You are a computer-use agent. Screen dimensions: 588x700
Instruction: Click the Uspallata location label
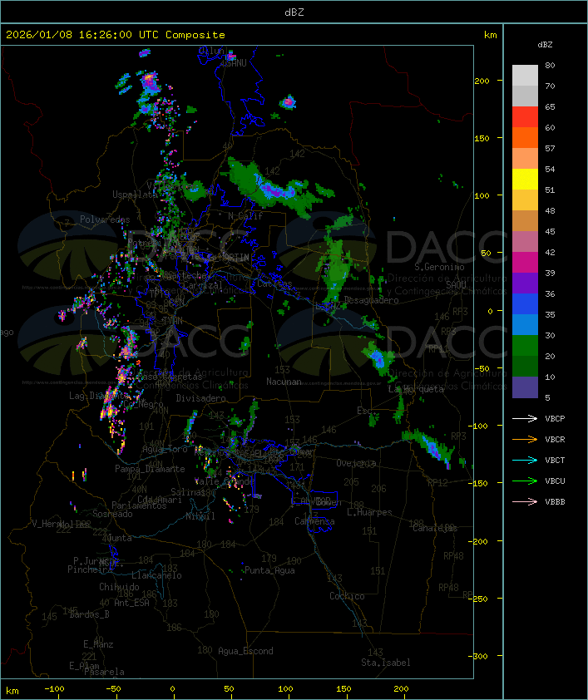[133, 195]
